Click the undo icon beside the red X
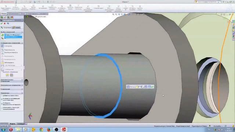235x132 pixels. (x=8, y=23)
